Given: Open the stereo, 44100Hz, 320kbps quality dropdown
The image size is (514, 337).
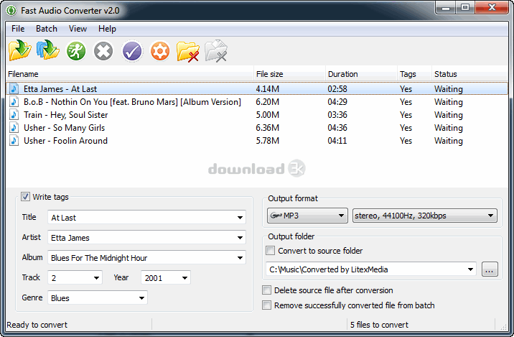Looking at the screenshot, I should tap(425, 216).
